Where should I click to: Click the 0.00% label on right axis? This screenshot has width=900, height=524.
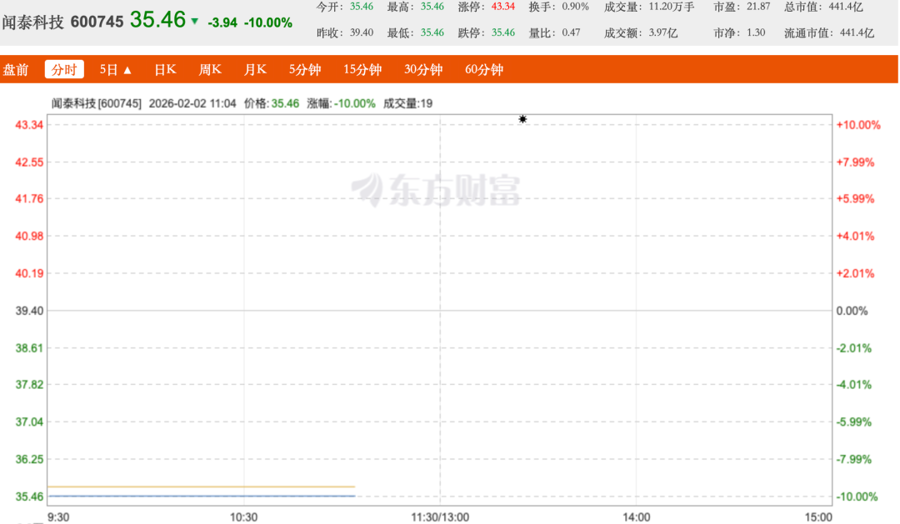[852, 311]
